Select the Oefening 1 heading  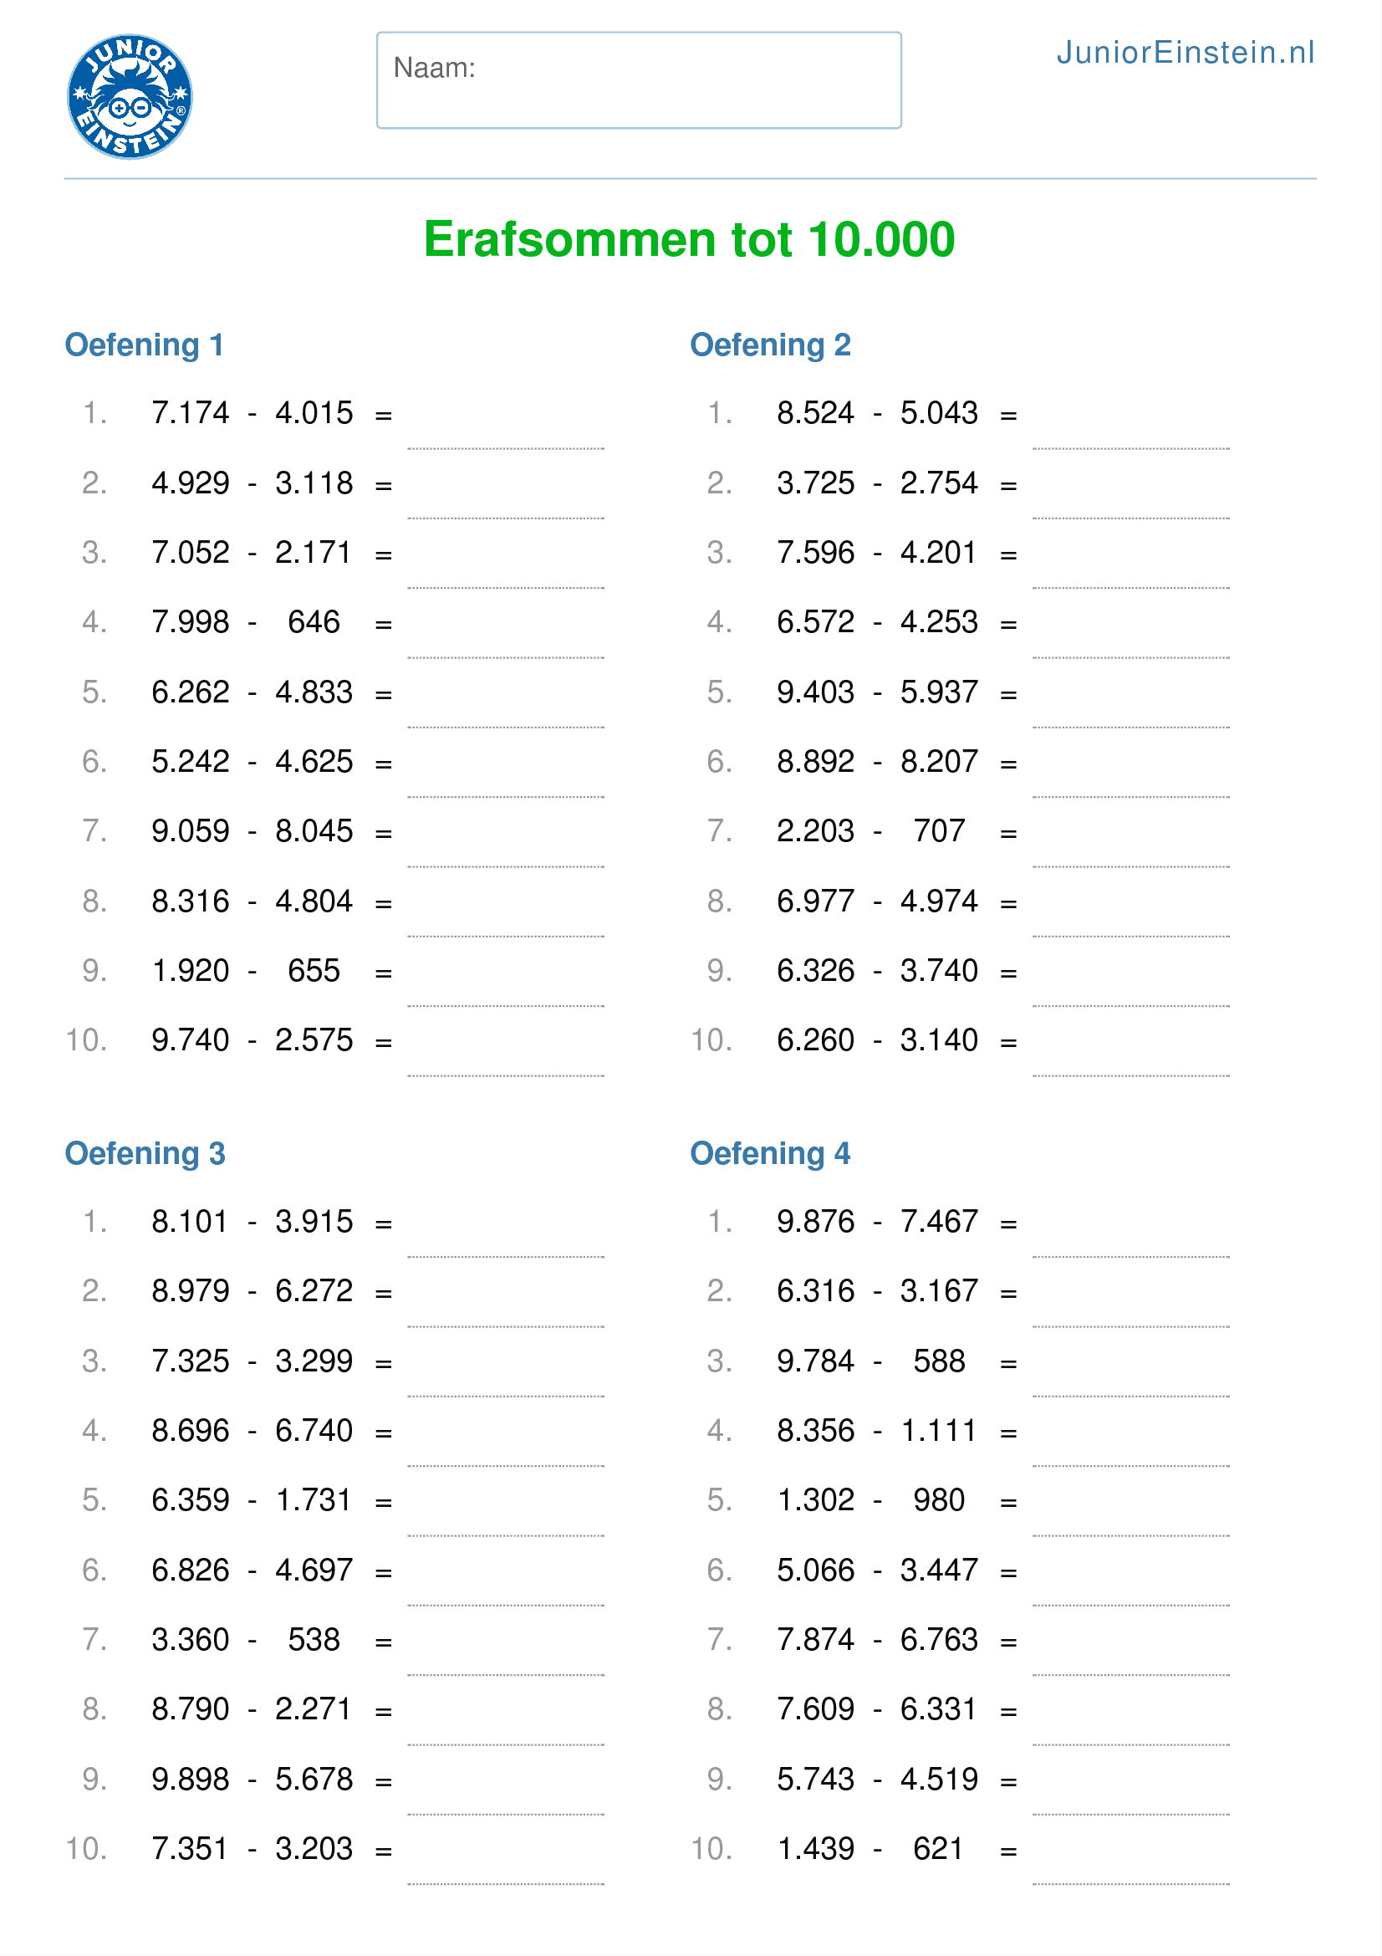144,345
